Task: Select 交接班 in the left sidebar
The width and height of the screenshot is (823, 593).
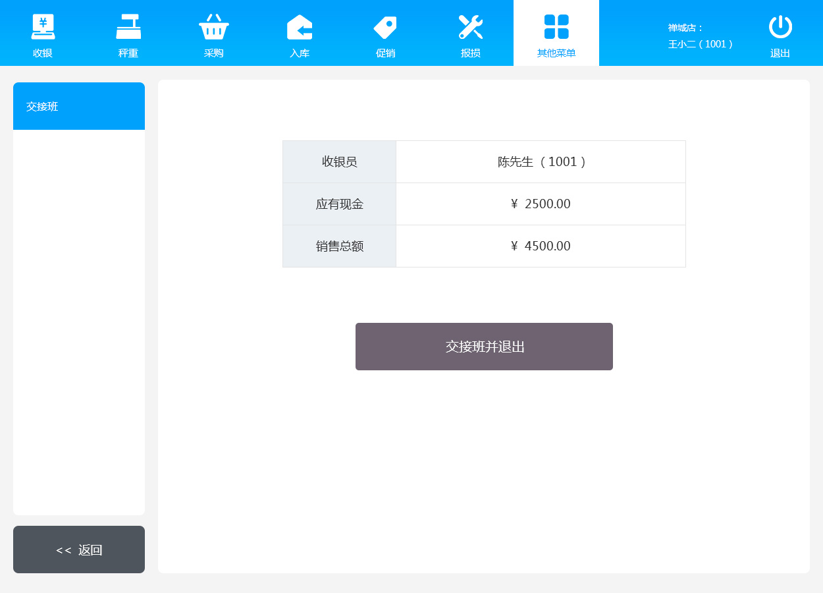Action: pyautogui.click(x=79, y=106)
